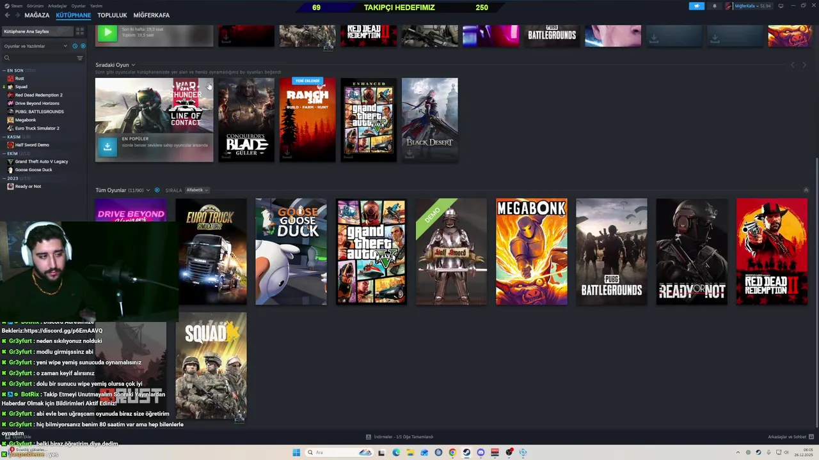
Task: Click next arrow in Sıradaki Oyun shelf
Action: [804, 65]
